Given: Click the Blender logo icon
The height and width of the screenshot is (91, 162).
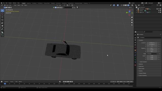Looking at the screenshot, I should click(x=2, y=3).
